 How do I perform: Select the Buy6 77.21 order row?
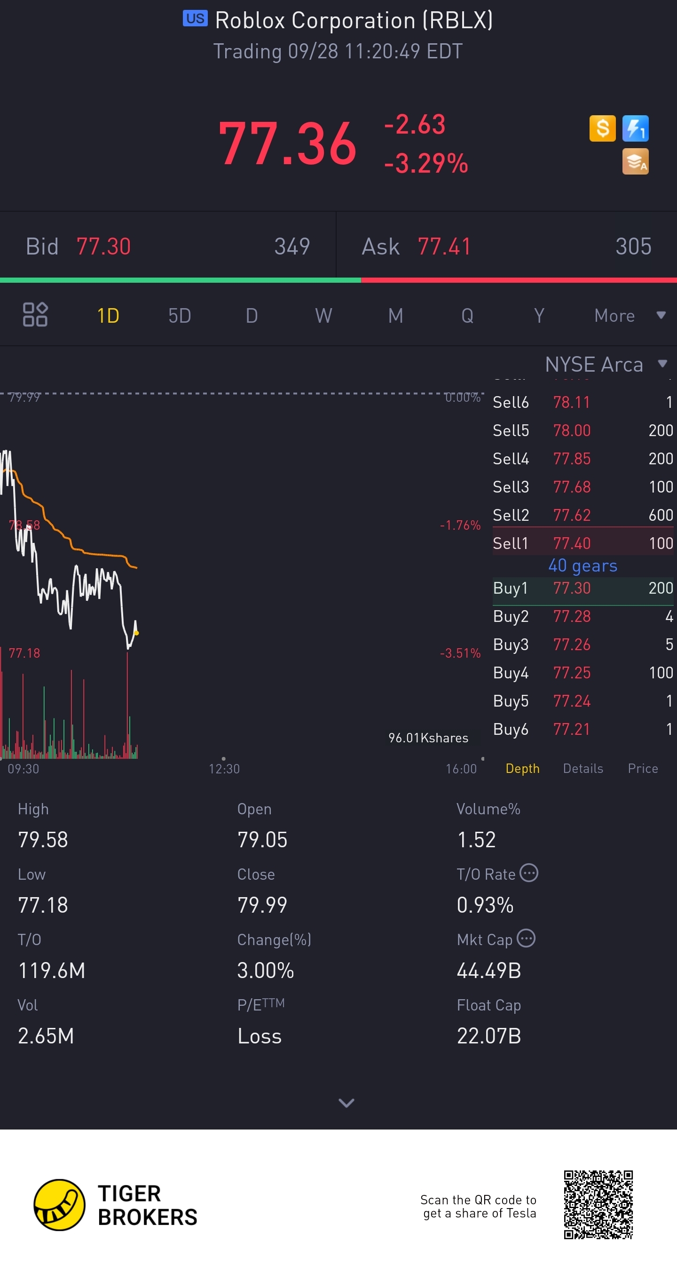click(583, 729)
